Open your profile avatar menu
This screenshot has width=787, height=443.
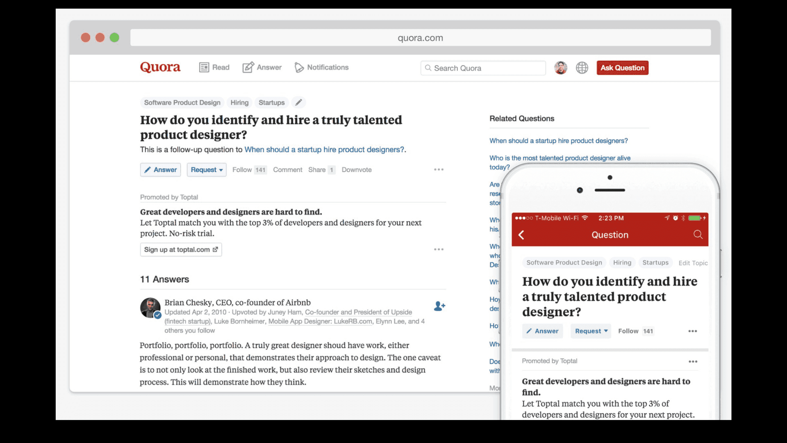pos(560,68)
